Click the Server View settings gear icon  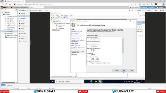[x=16, y=10]
